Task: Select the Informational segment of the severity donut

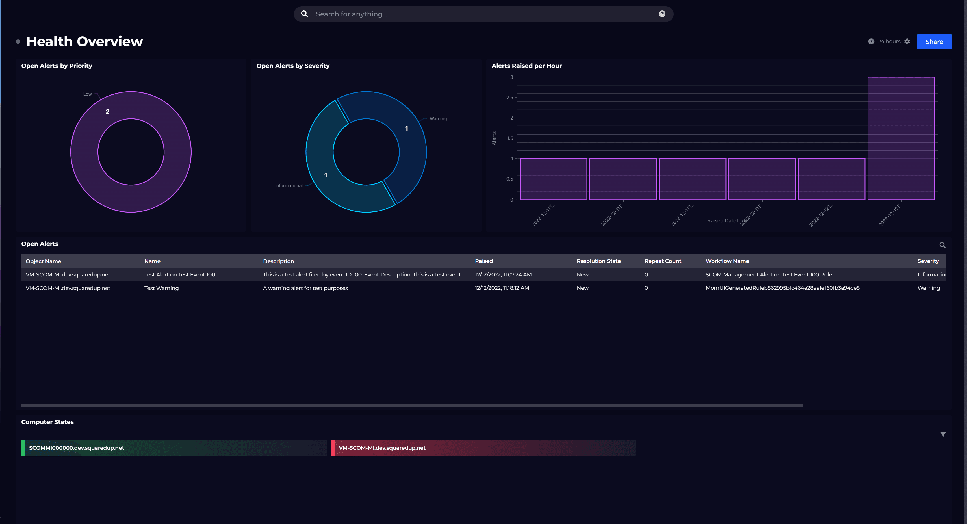Action: tap(325, 175)
